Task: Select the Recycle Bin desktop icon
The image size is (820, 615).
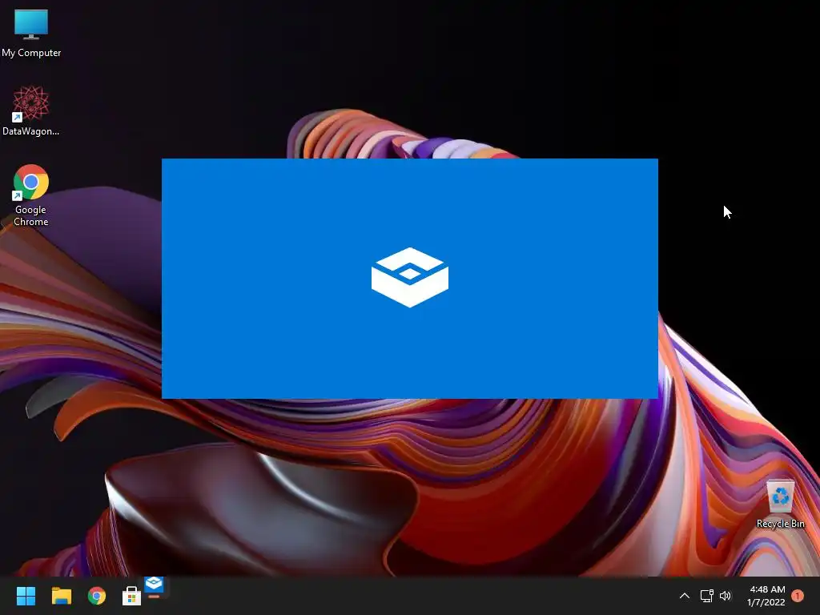Action: (x=780, y=504)
